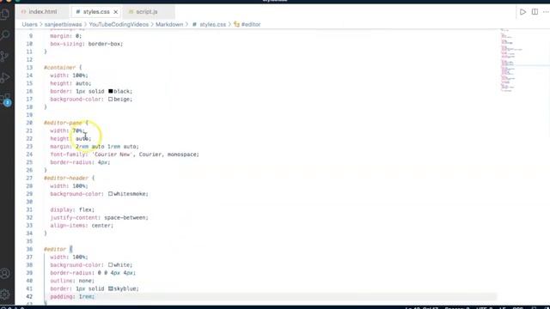Click the 'padding: 1rem;' line 42
Image resolution: width=550 pixels, height=309 pixels.
(72, 297)
